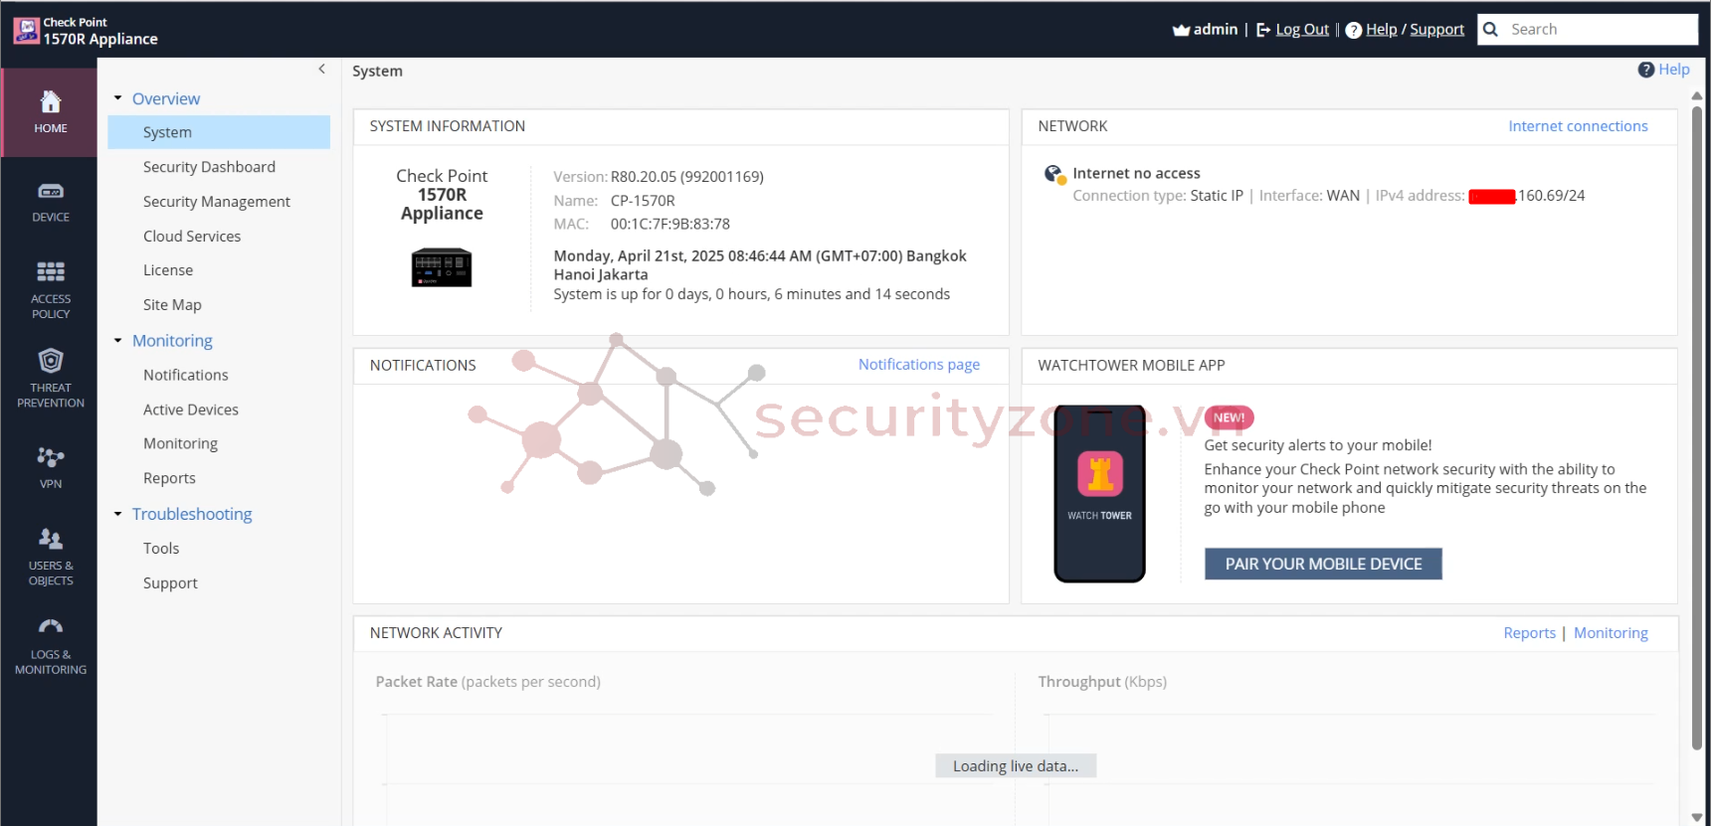1711x826 pixels.
Task: Click the Troubleshooting heading link
Action: click(192, 514)
